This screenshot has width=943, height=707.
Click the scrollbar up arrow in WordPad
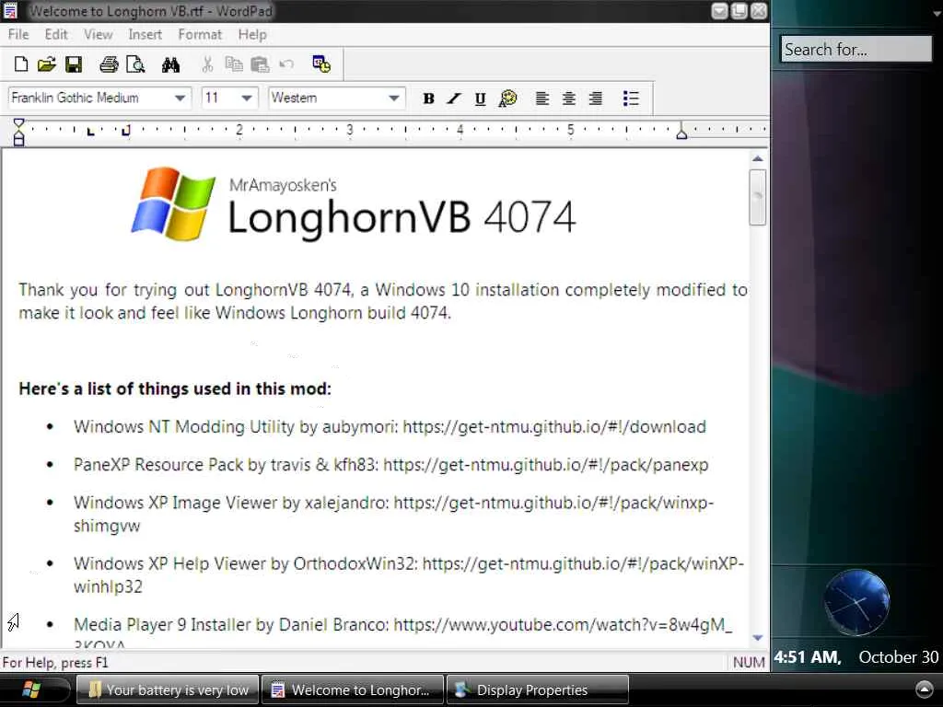click(x=758, y=158)
